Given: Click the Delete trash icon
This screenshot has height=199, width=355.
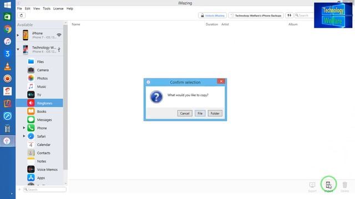Looking at the screenshot, I should click(344, 185).
